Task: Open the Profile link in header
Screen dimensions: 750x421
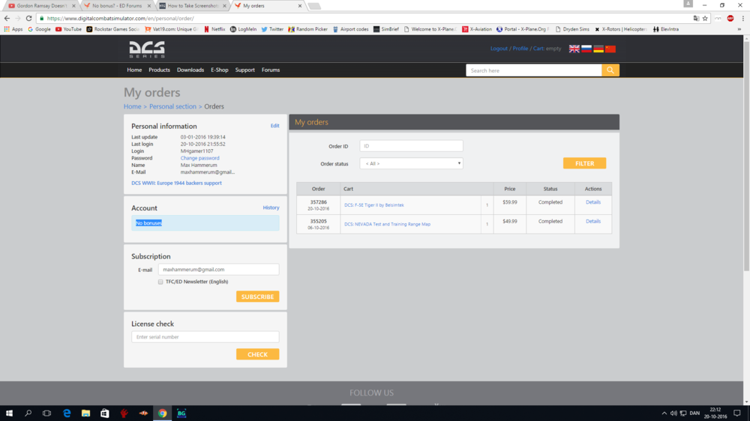Action: click(x=520, y=48)
